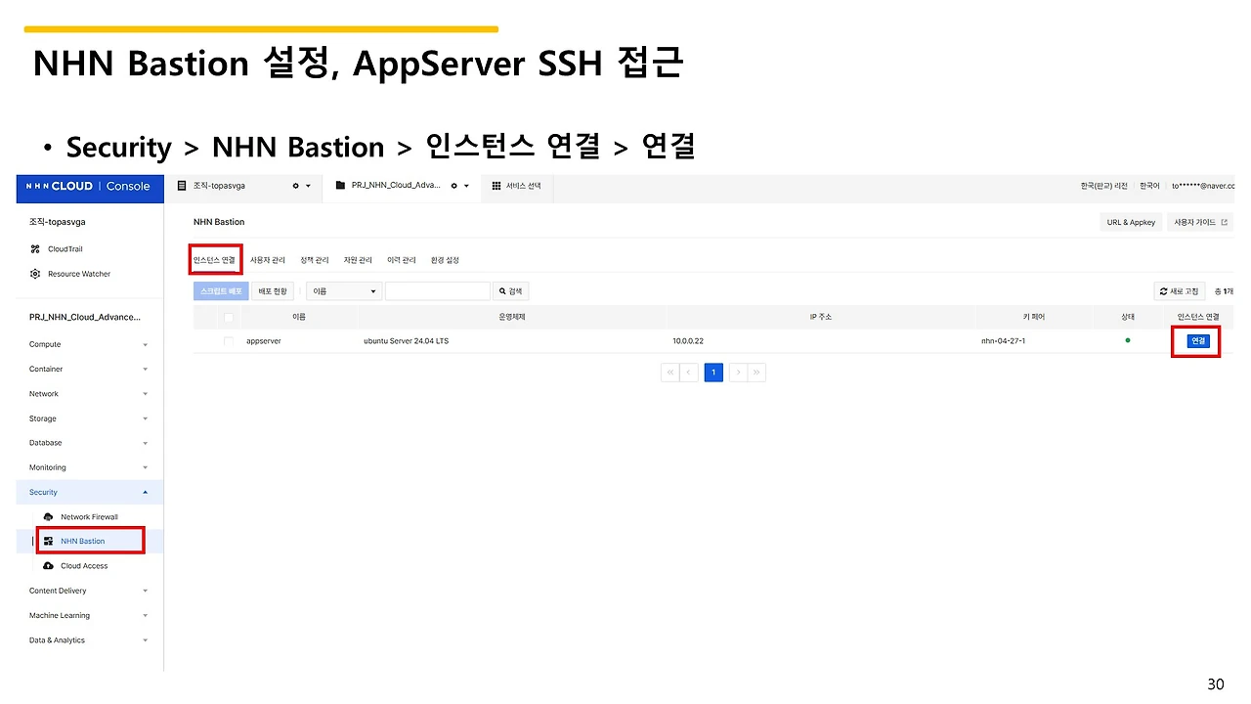Viewport: 1251px width, 704px height.
Task: Expand the Content Delivery menu
Action: pos(89,591)
